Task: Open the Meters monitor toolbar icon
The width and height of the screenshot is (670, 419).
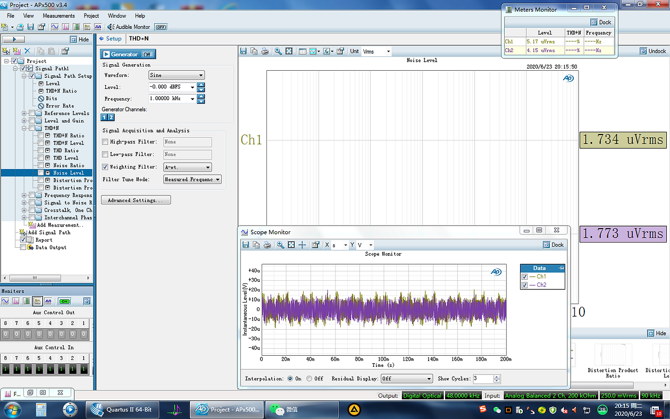Action: [x=76, y=27]
